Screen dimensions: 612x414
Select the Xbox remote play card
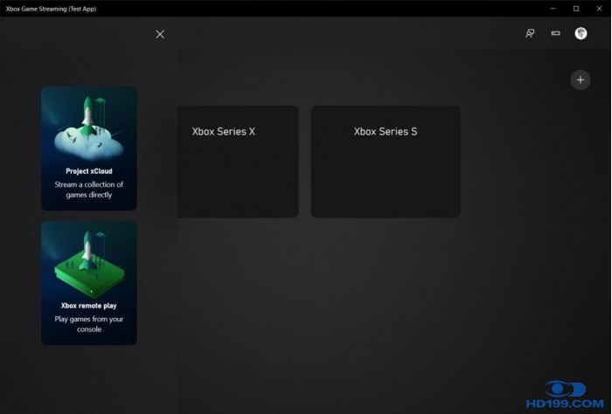click(89, 283)
